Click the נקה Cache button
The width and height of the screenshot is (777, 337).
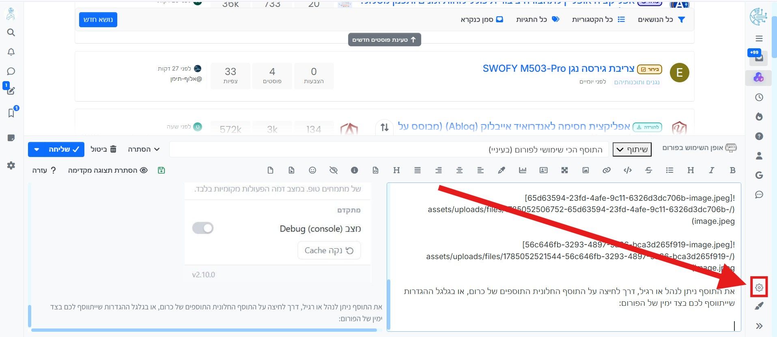329,250
